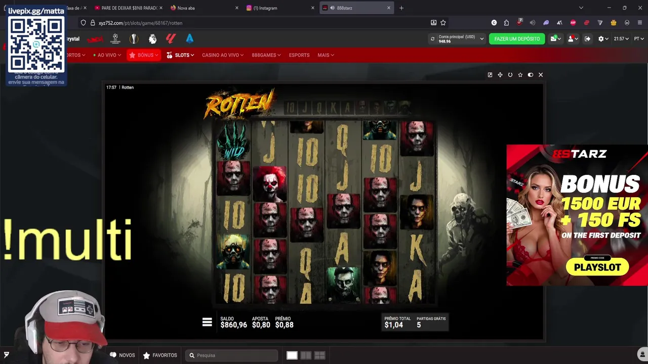
Task: Open the La Liga shortcut icon
Action: tap(171, 39)
